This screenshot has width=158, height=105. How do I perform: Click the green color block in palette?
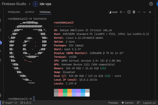pyautogui.click(x=65, y=91)
